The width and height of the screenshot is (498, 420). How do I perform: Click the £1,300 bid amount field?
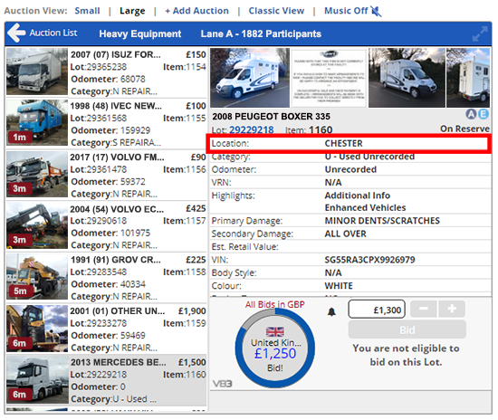point(377,310)
